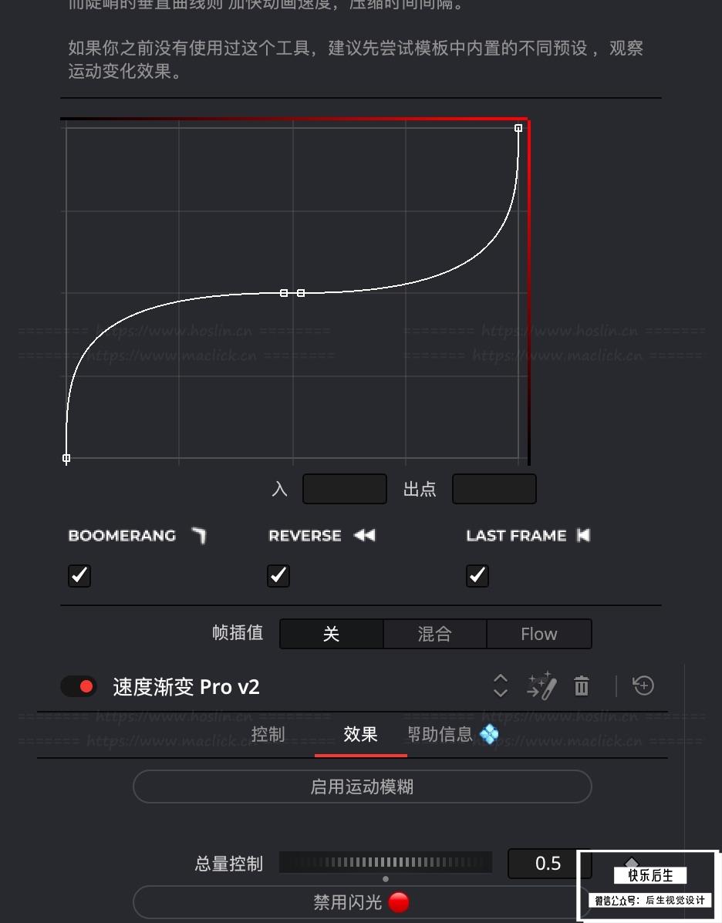
Task: Switch to the 帮助信息 tab
Action: pyautogui.click(x=440, y=735)
